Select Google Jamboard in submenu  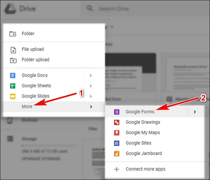click(x=155, y=154)
